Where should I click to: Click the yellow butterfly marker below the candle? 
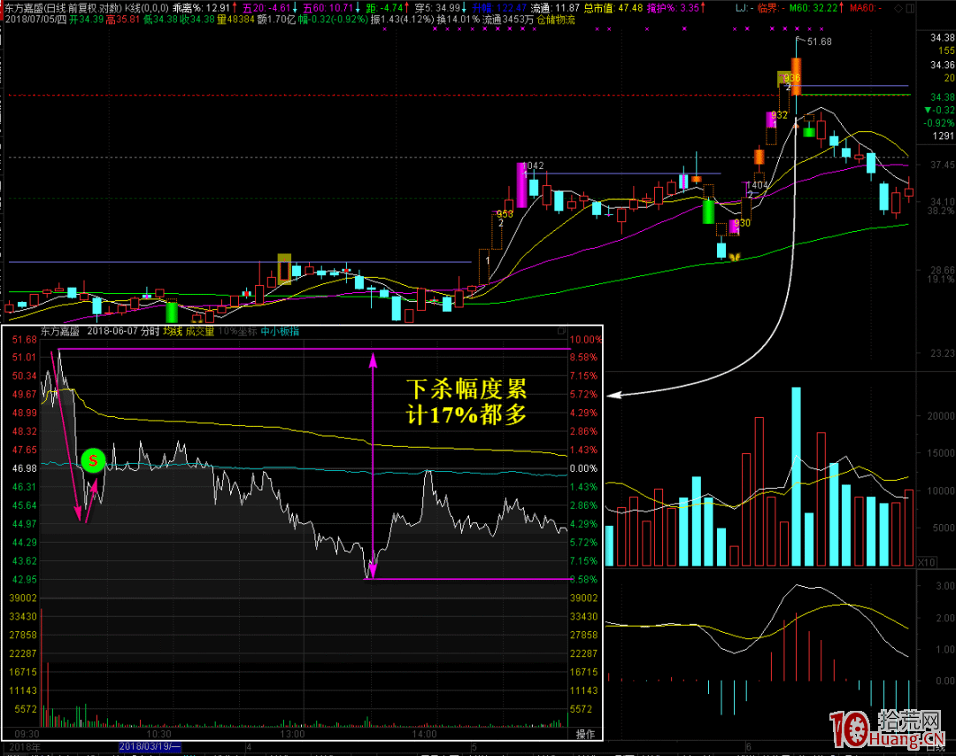pos(735,258)
